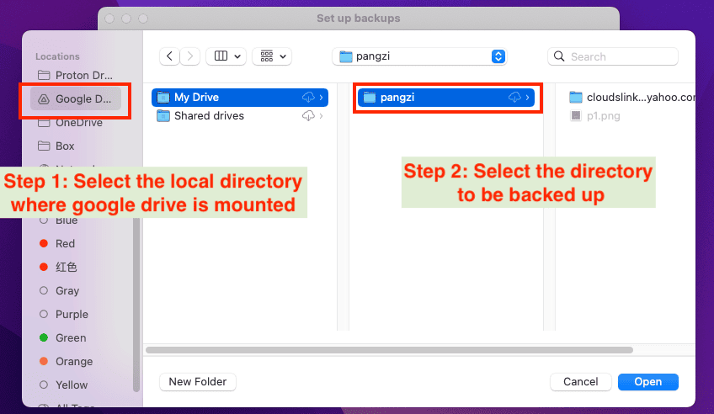The image size is (714, 414).
Task: Click the Proton Drive folder icon
Action: click(x=44, y=75)
